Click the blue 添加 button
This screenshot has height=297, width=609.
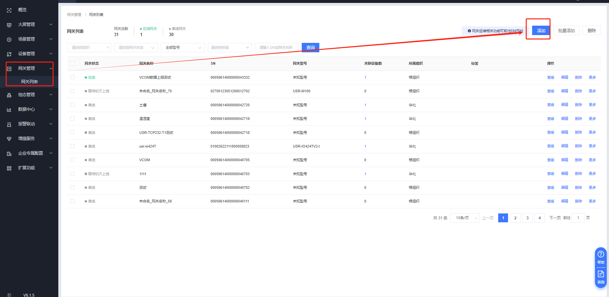coord(541,31)
